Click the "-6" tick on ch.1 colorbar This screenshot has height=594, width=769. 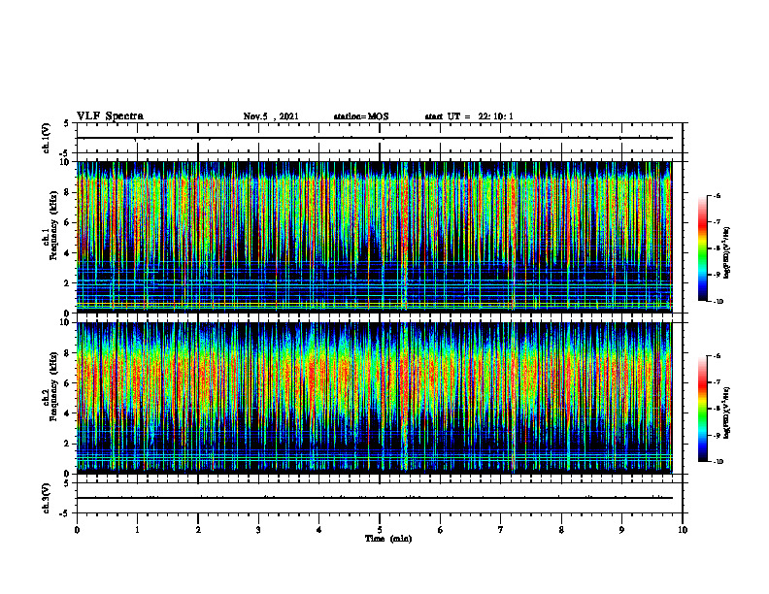pos(717,195)
